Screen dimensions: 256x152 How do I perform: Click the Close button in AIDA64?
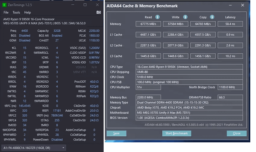236,133
